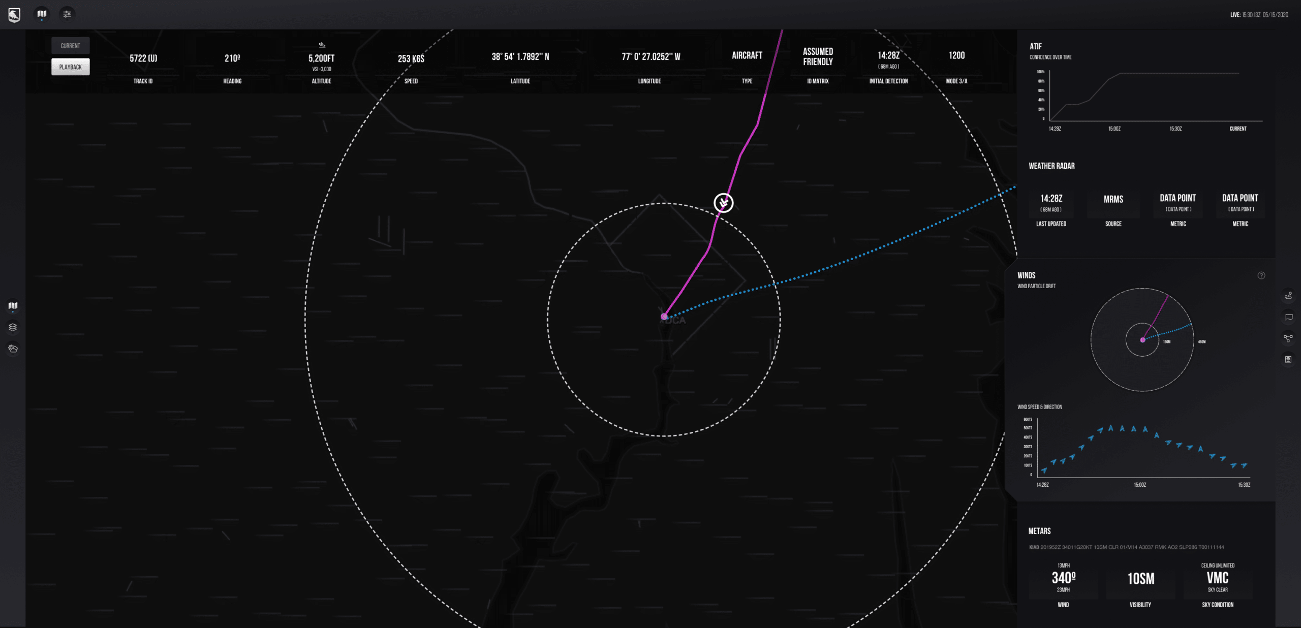The width and height of the screenshot is (1301, 628).
Task: Click the Mode 3/A value 1200
Action: (x=957, y=55)
